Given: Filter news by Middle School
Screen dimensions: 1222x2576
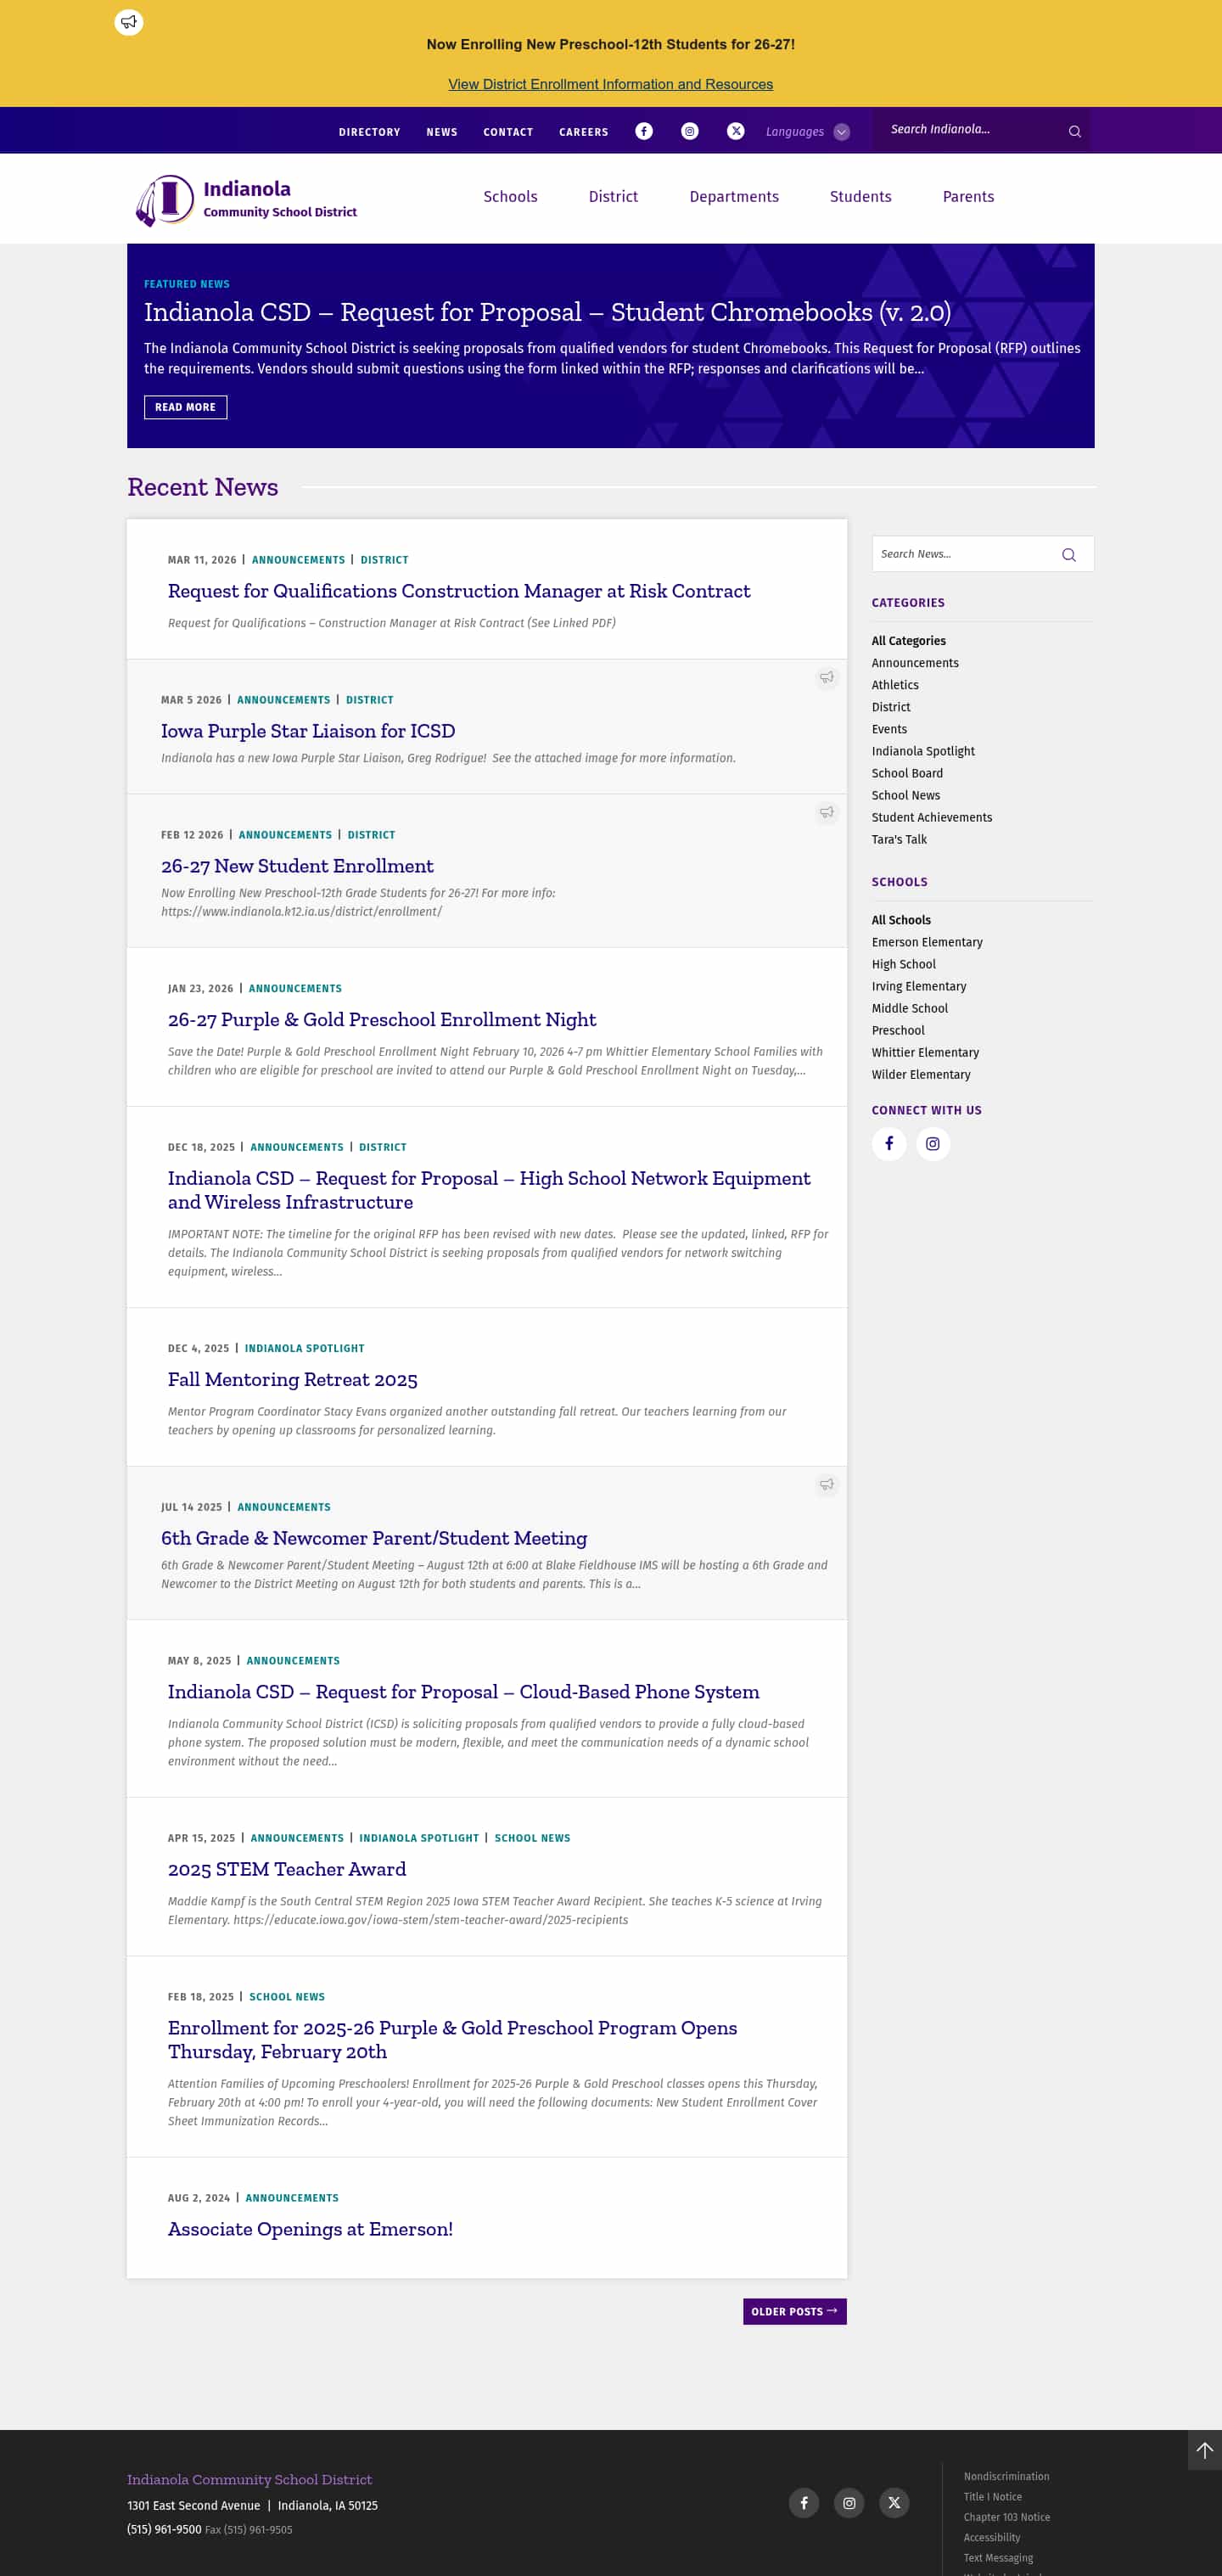Looking at the screenshot, I should [x=909, y=1008].
